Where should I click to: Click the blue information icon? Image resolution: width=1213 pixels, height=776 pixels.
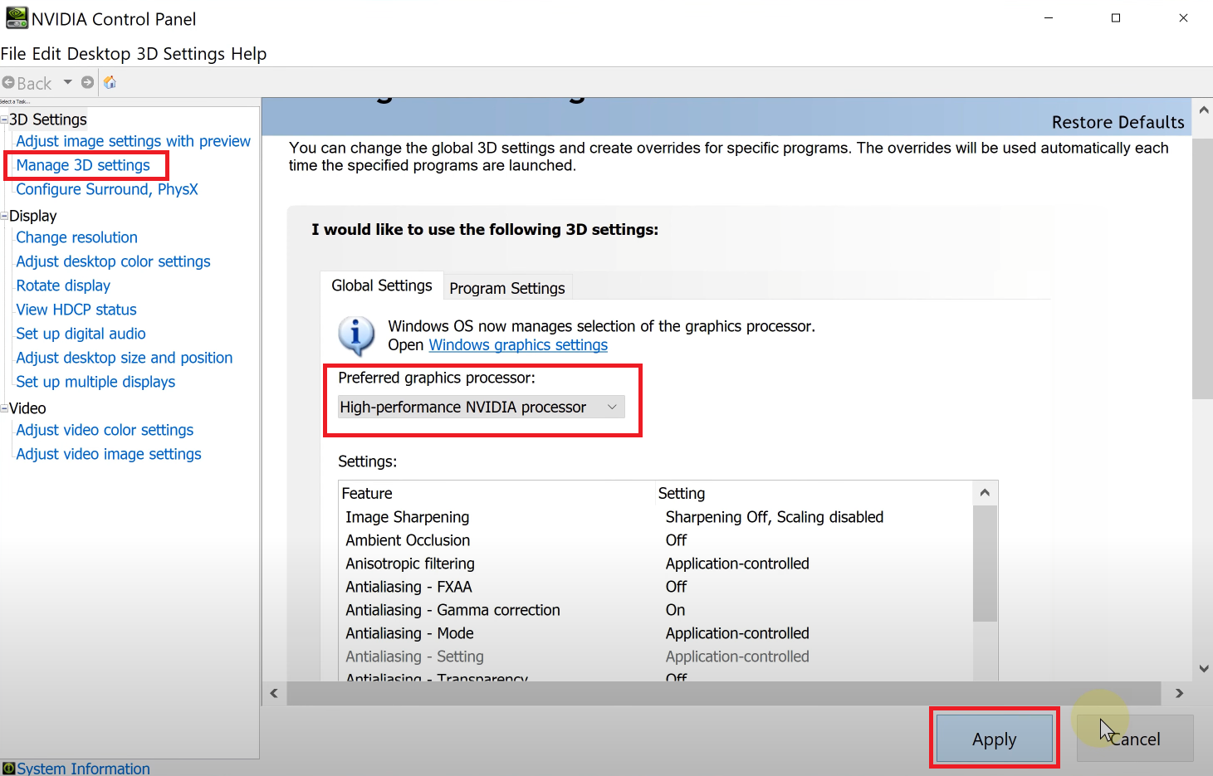click(x=356, y=335)
